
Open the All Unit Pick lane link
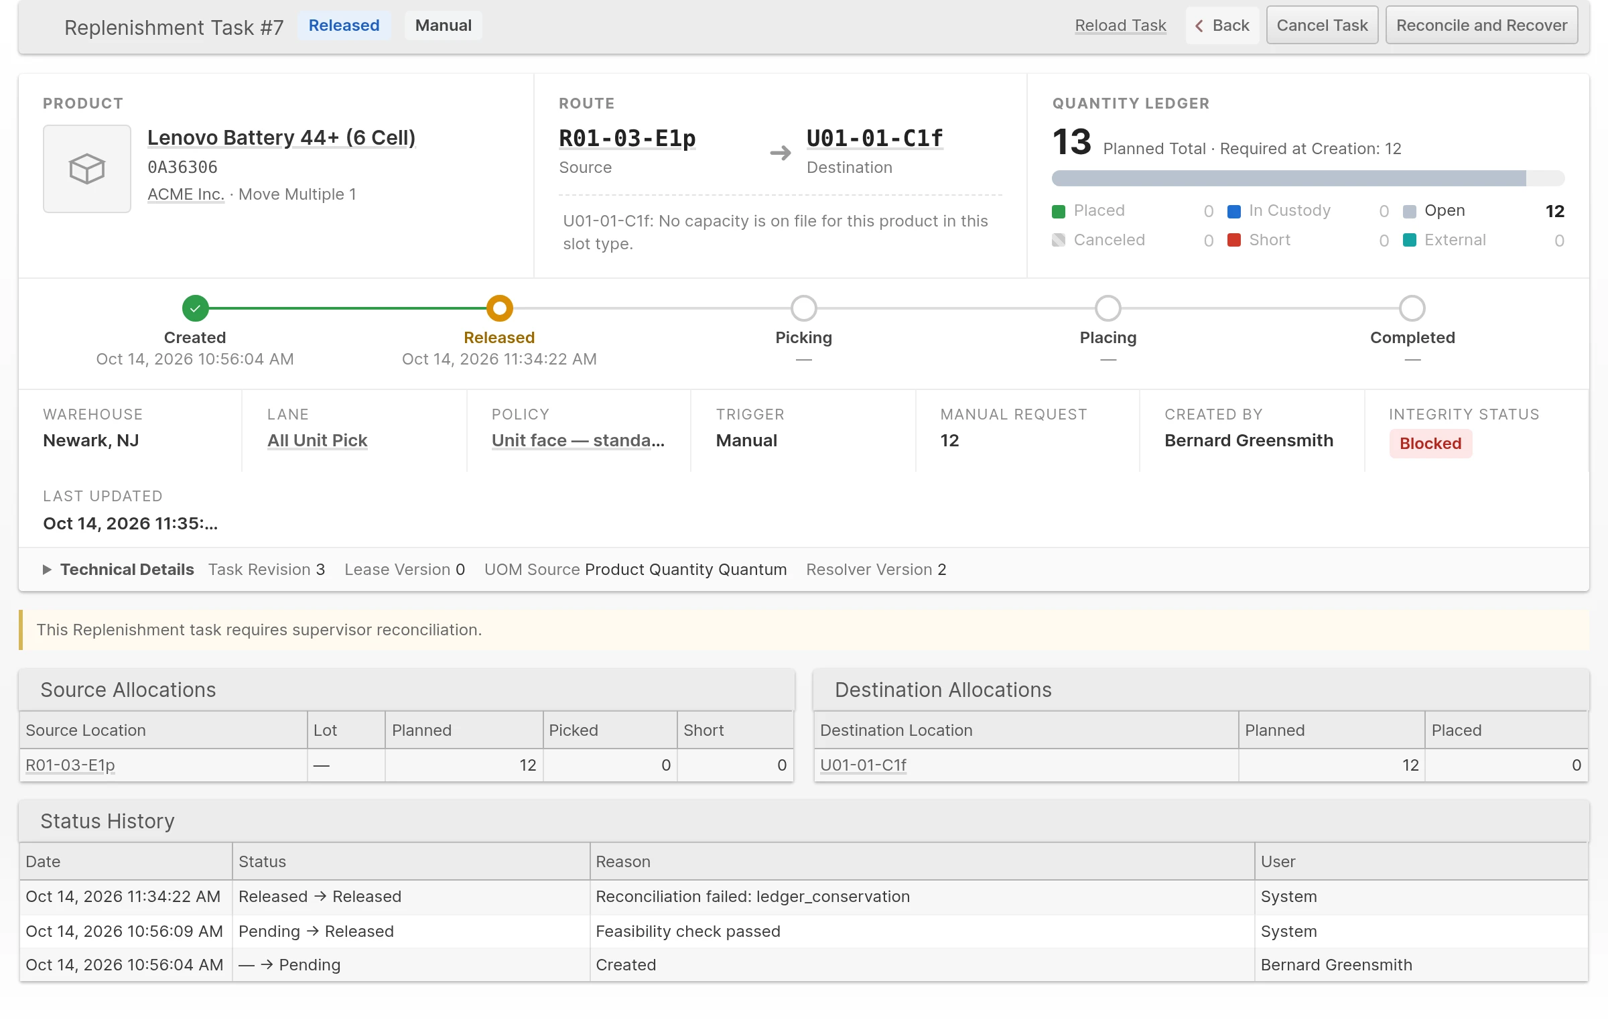[x=317, y=440]
